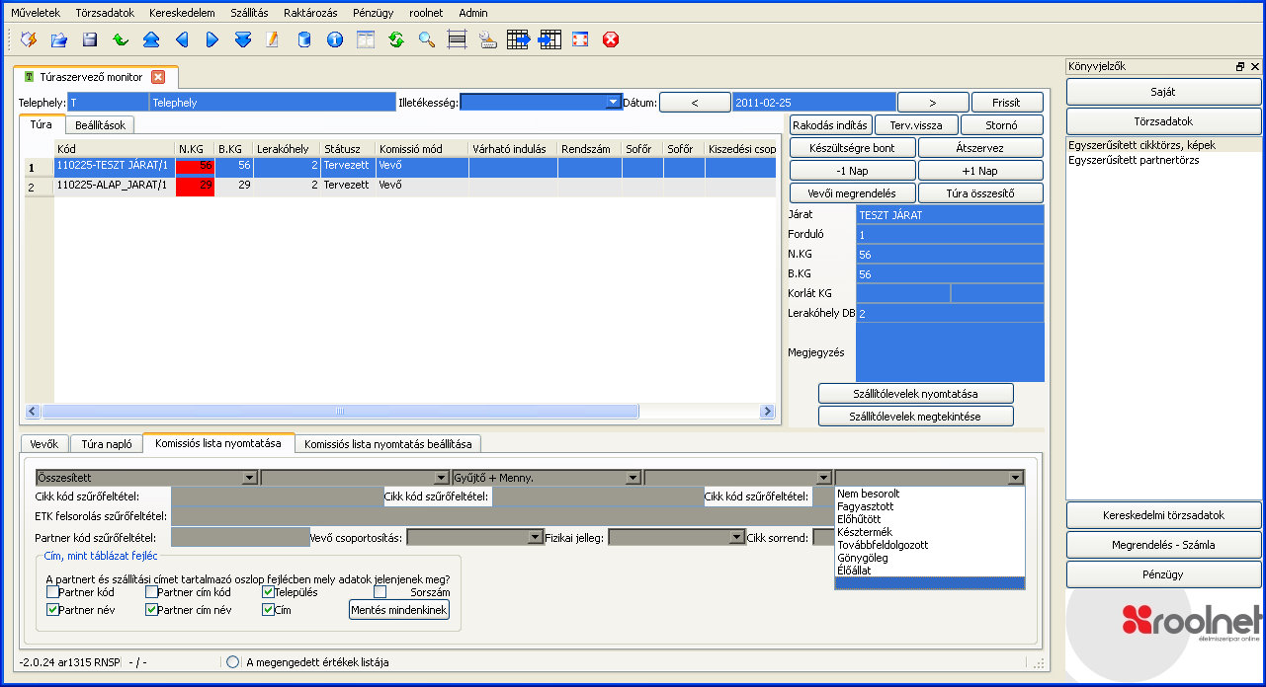The image size is (1266, 687).
Task: Click the Szállítólevelek nyomtatása button
Action: coord(916,393)
